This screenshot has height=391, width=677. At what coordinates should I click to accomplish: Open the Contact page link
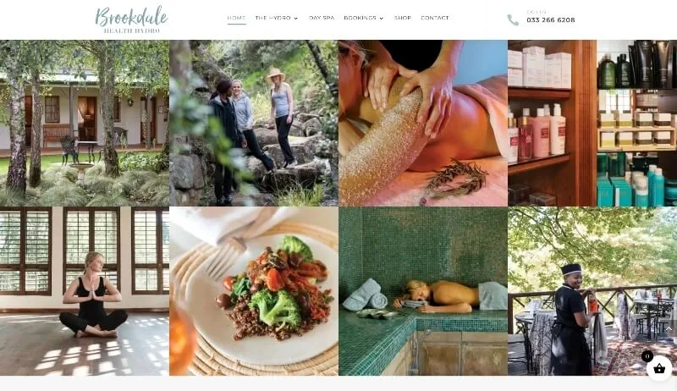[x=435, y=18]
